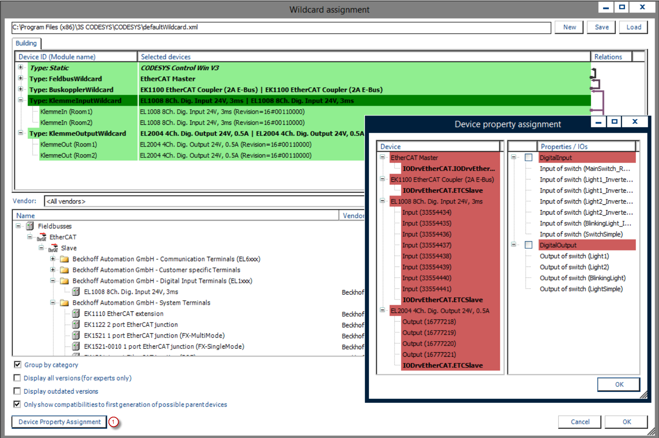Check the DigitalInput property checkbox
Image resolution: width=659 pixels, height=438 pixels.
pos(528,158)
